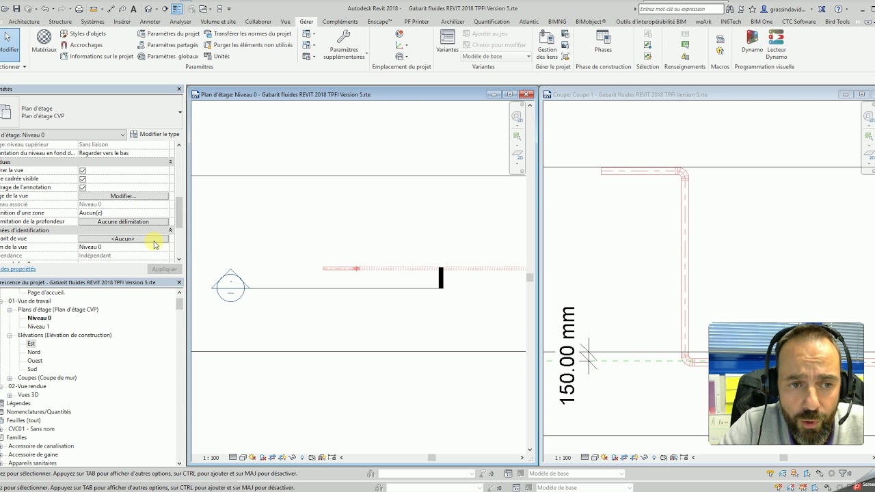This screenshot has width=875, height=492.
Task: Select Niveau 1 in project browser
Action: (x=38, y=327)
